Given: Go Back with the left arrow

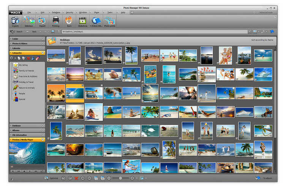Looking at the screenshot, I should click(x=28, y=32).
